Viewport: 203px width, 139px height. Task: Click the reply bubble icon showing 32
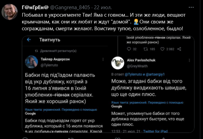[129, 49]
